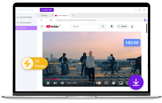Close the Justin Bieber tab

[68, 16]
